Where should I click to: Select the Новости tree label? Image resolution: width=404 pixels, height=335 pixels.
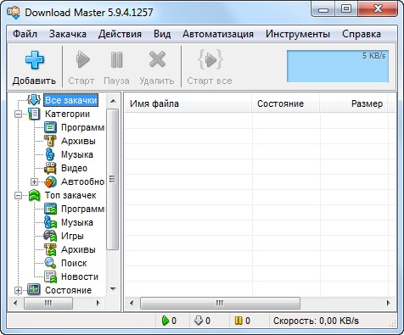pos(80,276)
